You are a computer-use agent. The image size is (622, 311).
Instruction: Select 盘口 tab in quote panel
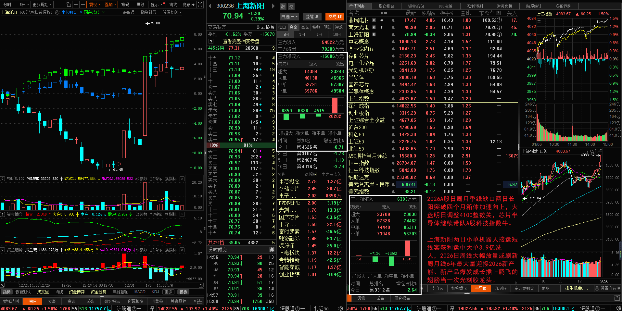click(282, 27)
